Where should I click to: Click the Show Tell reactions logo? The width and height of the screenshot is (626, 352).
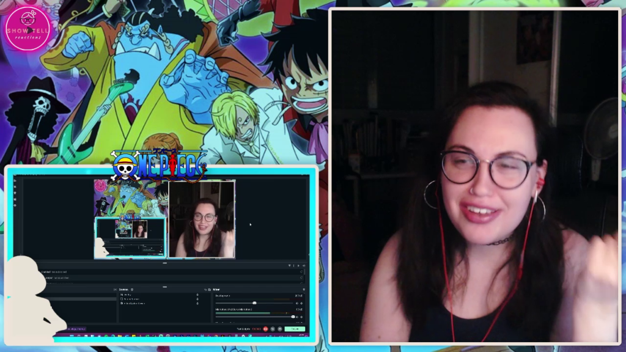click(28, 29)
